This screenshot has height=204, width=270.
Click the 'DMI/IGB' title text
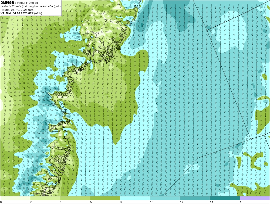(x=7, y=3)
